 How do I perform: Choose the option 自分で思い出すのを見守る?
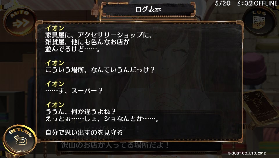[x=84, y=132]
